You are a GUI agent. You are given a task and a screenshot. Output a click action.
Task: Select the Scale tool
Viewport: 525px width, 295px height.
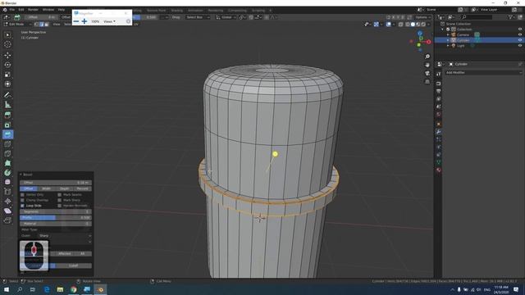click(x=7, y=75)
